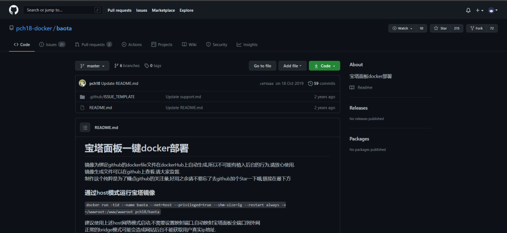Star the repository
Image resolution: width=507 pixels, height=233 pixels.
tap(440, 29)
